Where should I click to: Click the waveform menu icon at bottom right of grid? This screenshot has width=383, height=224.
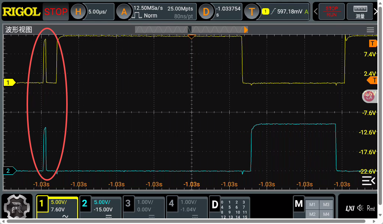(368, 181)
